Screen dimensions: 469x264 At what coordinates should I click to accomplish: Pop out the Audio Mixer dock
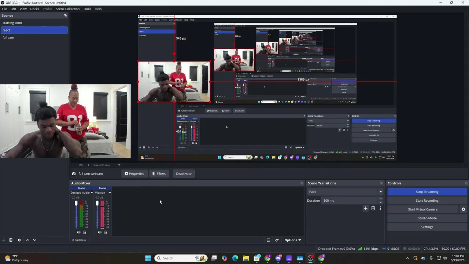tap(302, 183)
